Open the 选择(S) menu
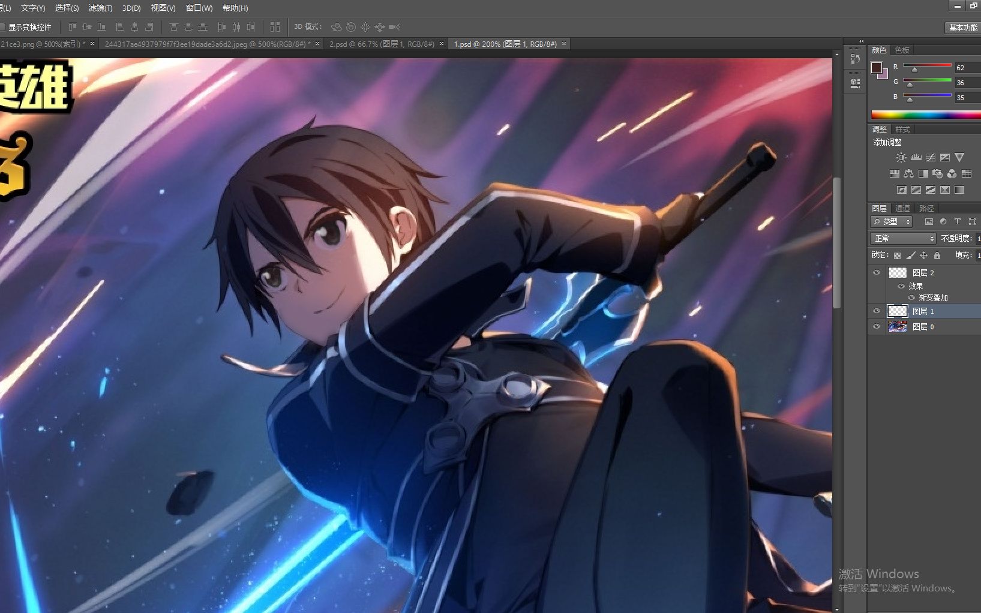This screenshot has width=981, height=613. click(x=67, y=8)
